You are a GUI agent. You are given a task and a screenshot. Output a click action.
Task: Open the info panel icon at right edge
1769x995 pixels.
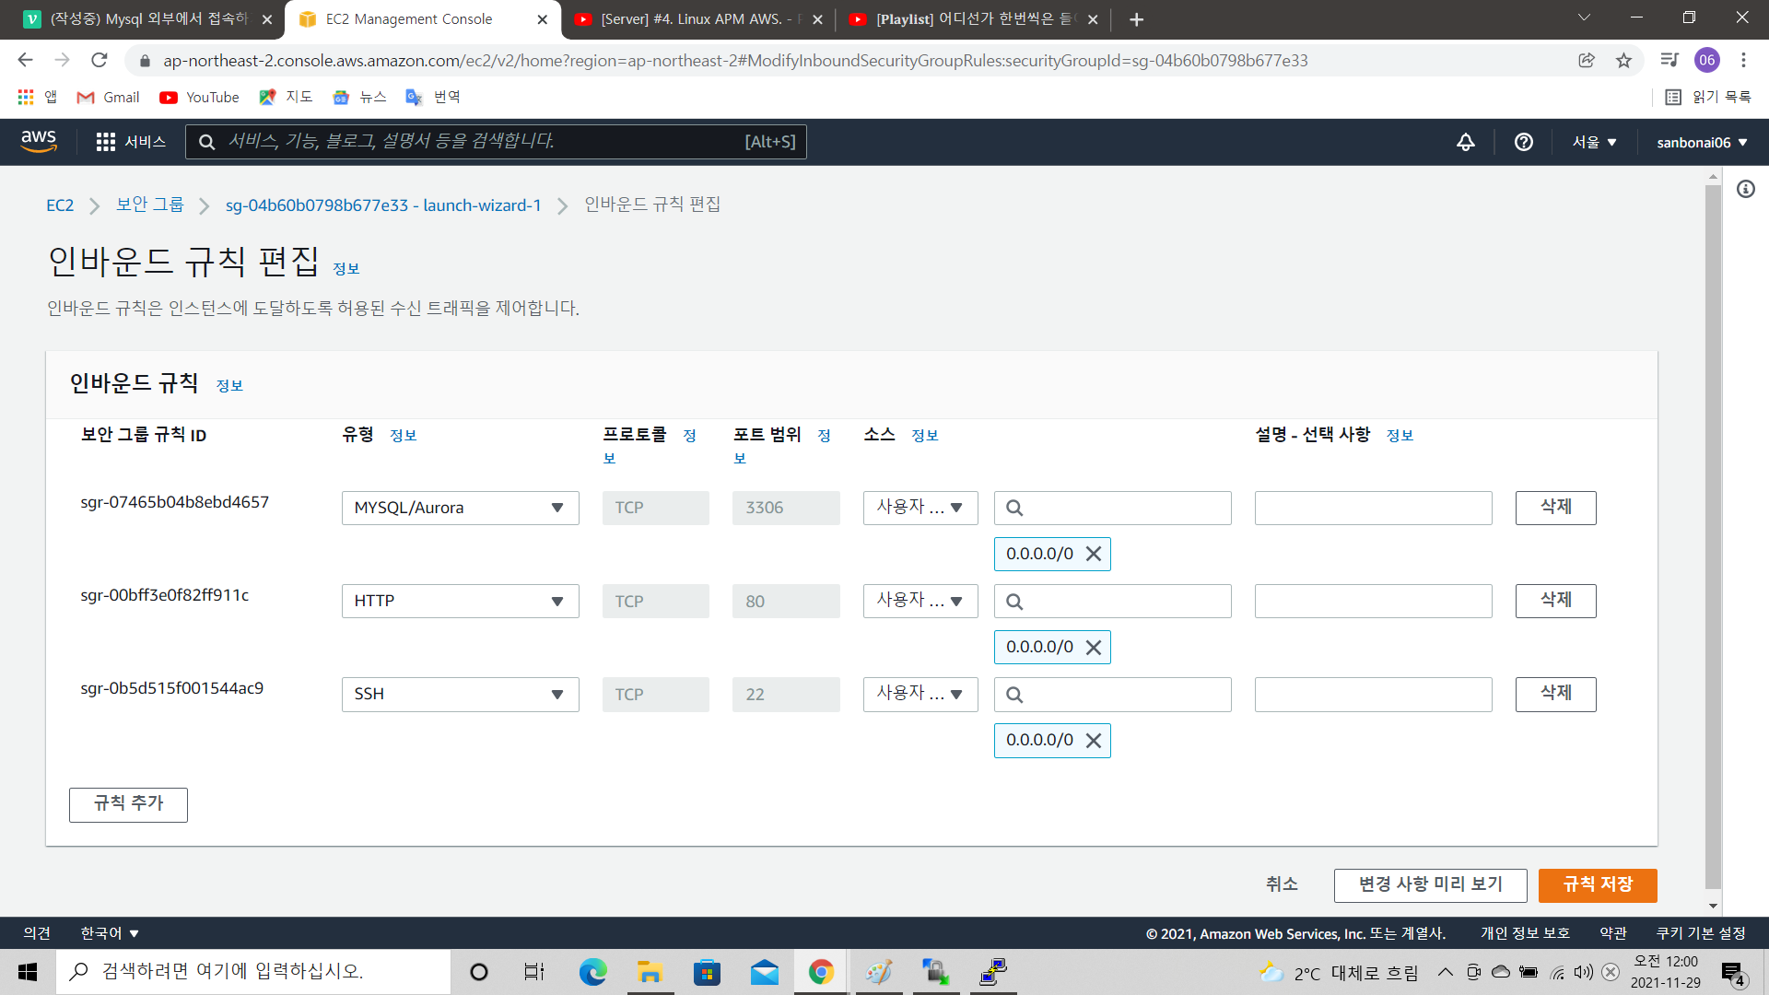coord(1746,189)
